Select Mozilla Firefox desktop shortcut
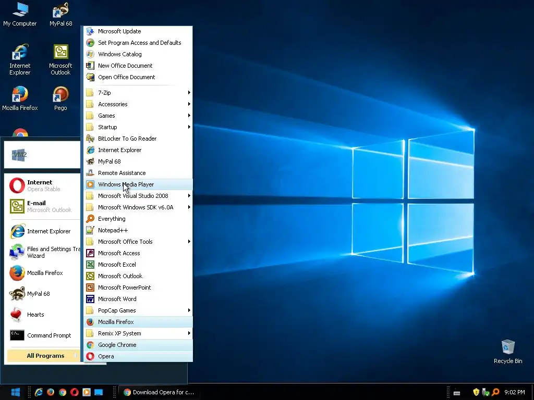Viewport: 534px width, 400px height. (x=20, y=98)
